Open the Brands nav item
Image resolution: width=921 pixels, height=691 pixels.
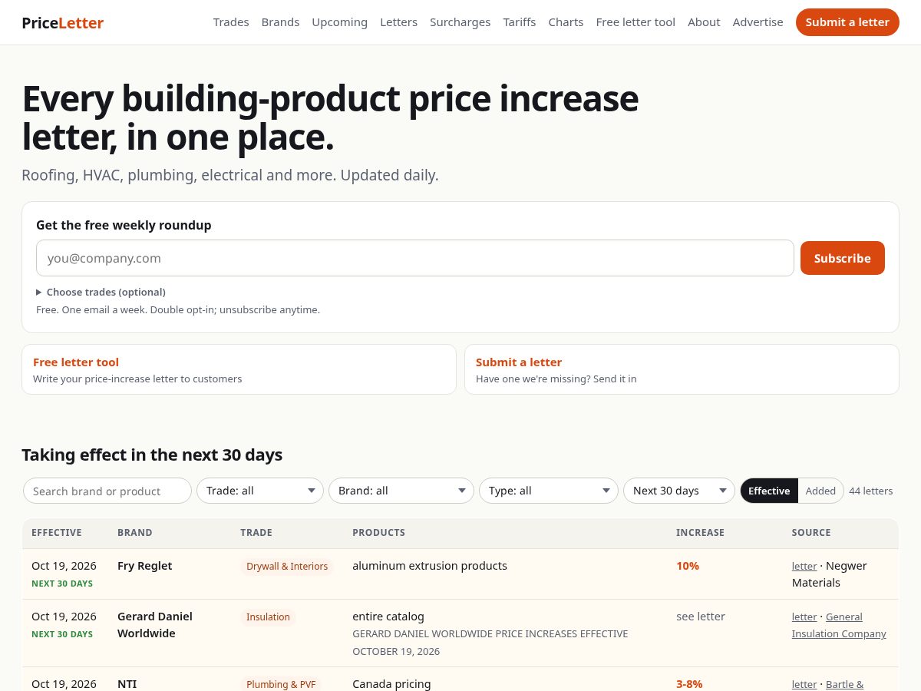pyautogui.click(x=280, y=22)
